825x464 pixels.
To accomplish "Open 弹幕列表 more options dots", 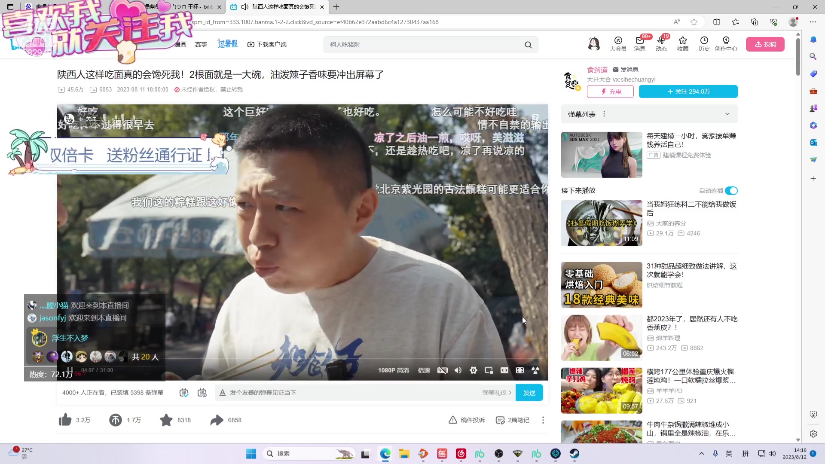I will click(x=604, y=114).
